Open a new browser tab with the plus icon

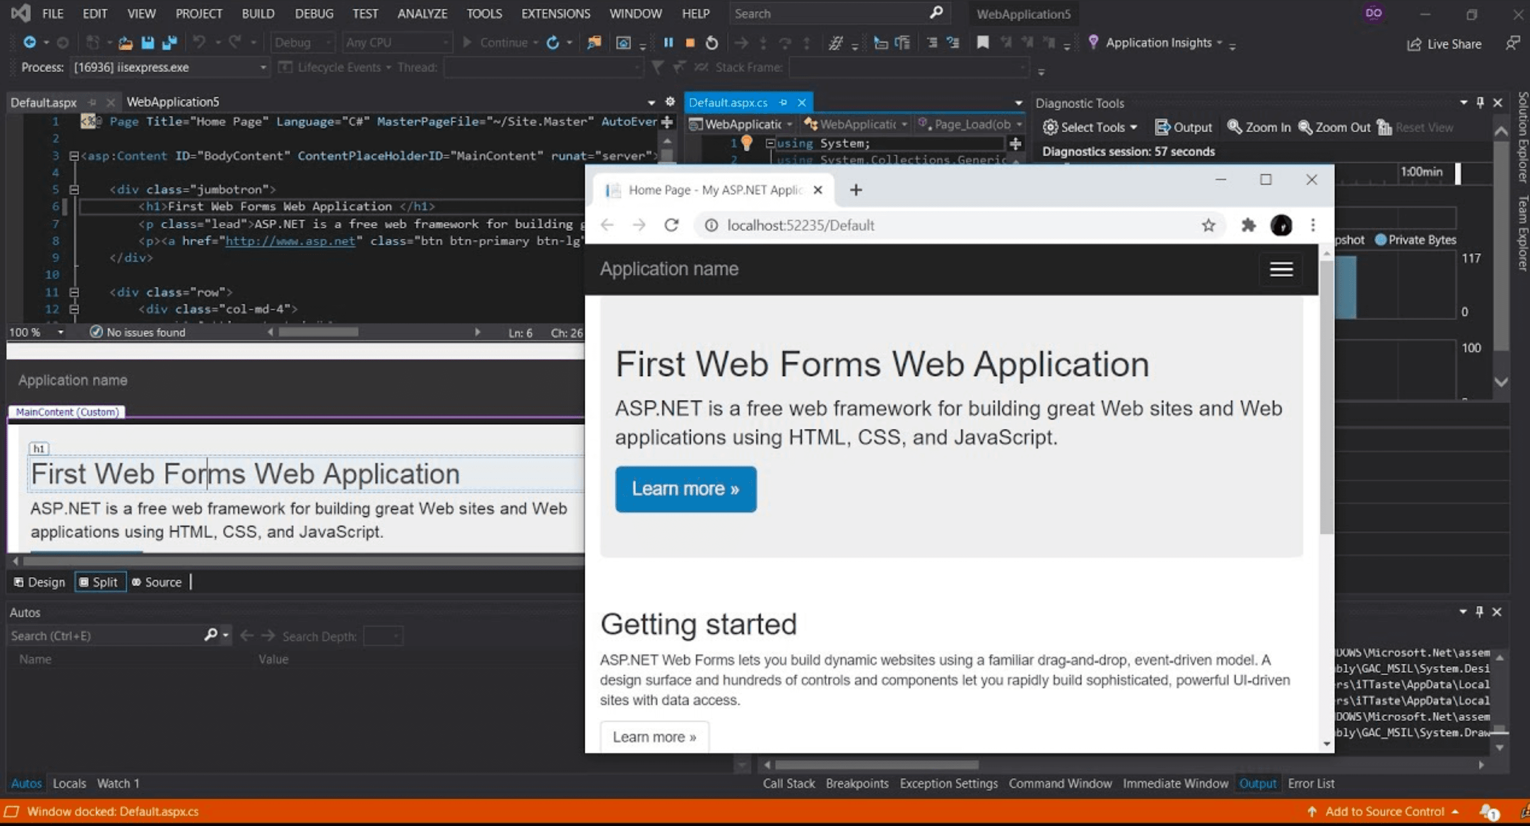tap(856, 190)
